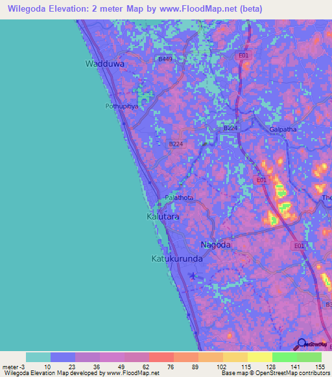Click the yellow 115 meter legend swatch
The width and height of the screenshot is (332, 377).
[x=260, y=358]
